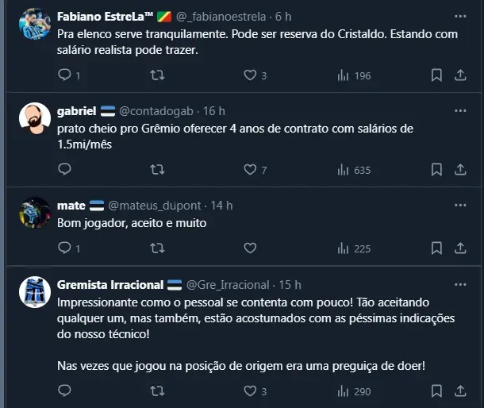Open more options on gabriel's tweet
Image resolution: width=484 pixels, height=408 pixels.
[460, 110]
